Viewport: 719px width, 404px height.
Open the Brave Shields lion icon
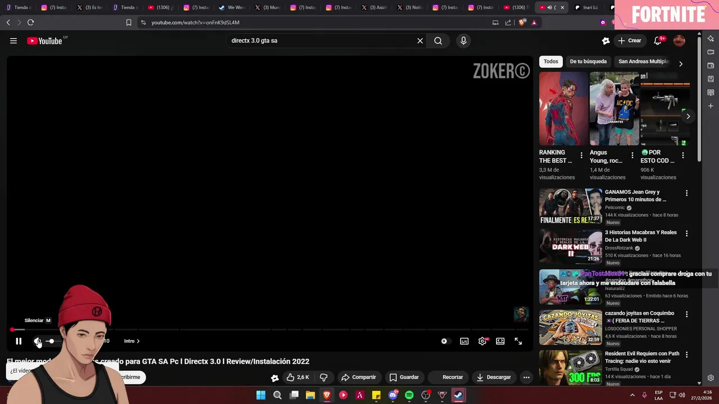[522, 22]
